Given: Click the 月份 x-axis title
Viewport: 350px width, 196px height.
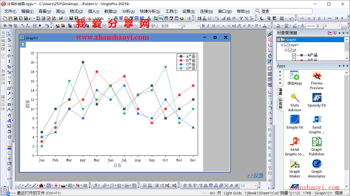Looking at the screenshot, I should coord(117,166).
